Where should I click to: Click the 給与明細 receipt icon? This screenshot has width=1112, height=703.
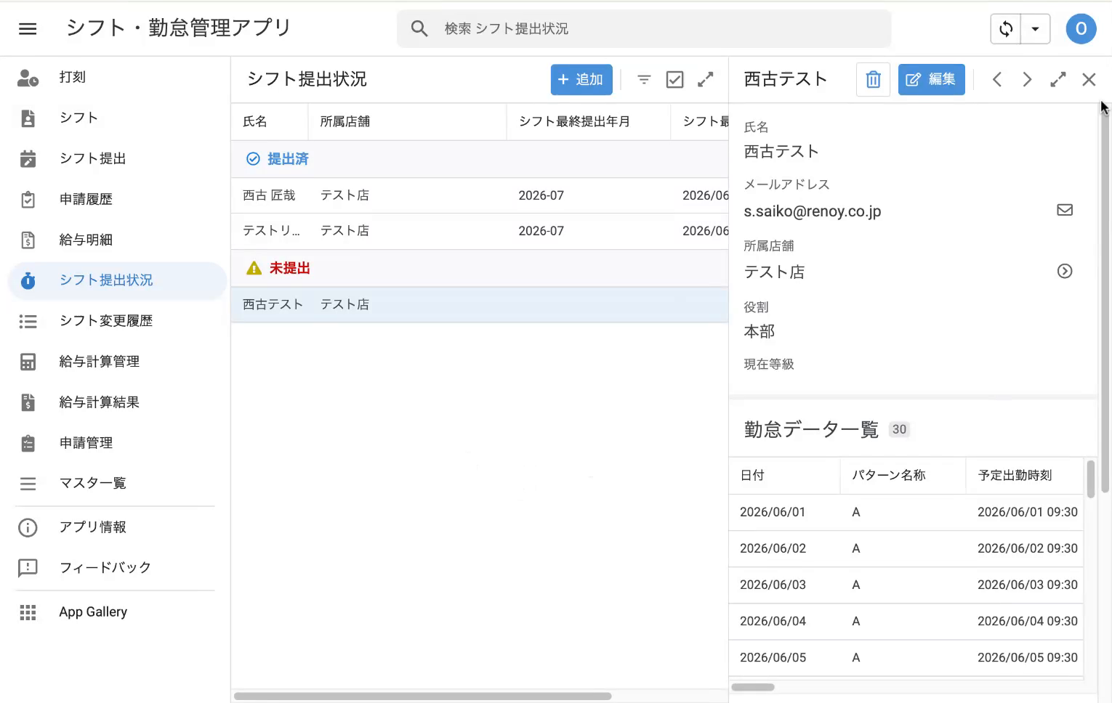coord(28,240)
